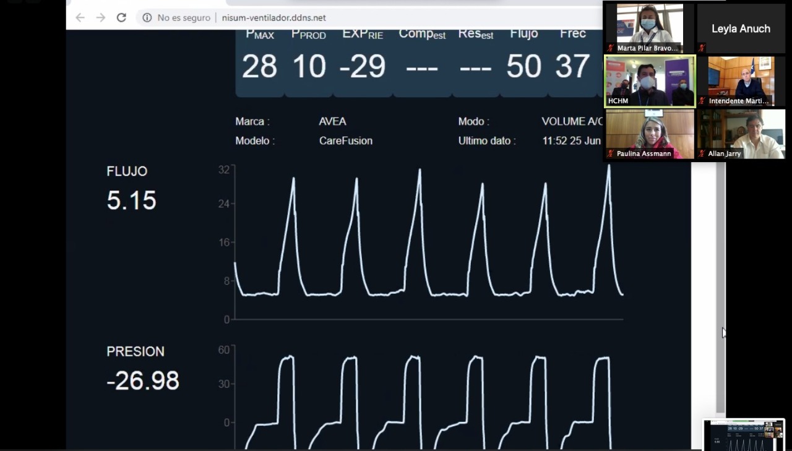792x451 pixels.
Task: Click muted mic icon on Leyla Anuch tile
Action: (x=702, y=48)
